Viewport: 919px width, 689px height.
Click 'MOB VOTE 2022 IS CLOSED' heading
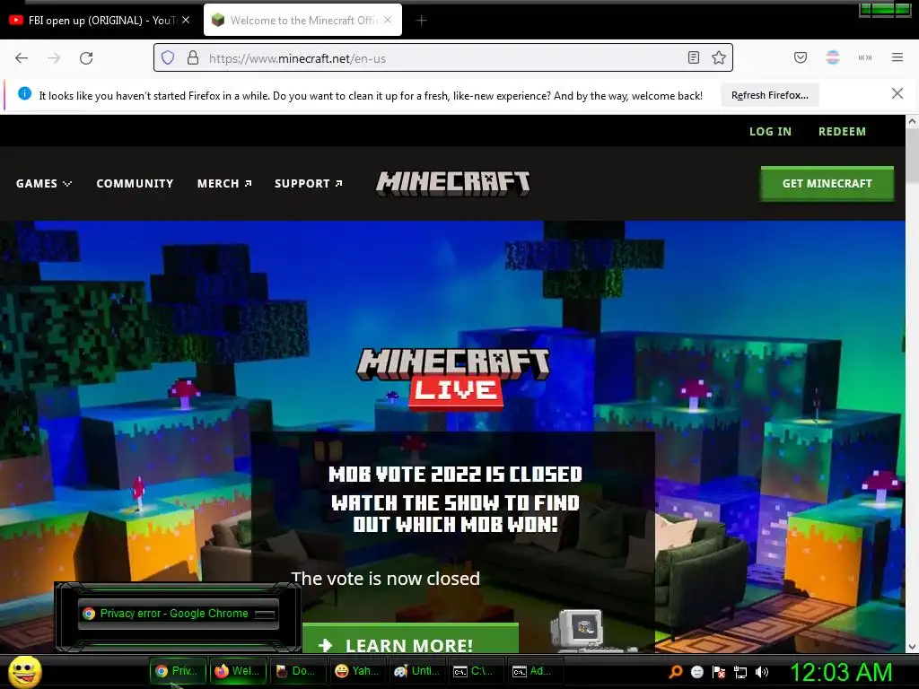[x=455, y=474]
